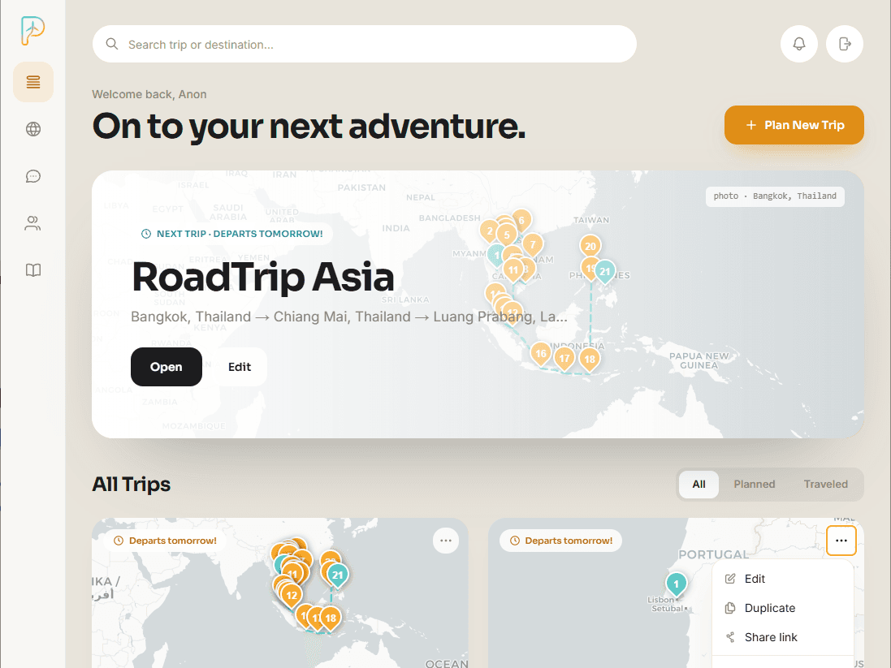Open the chat bubble sidebar icon
The width and height of the screenshot is (891, 668).
pyautogui.click(x=33, y=176)
